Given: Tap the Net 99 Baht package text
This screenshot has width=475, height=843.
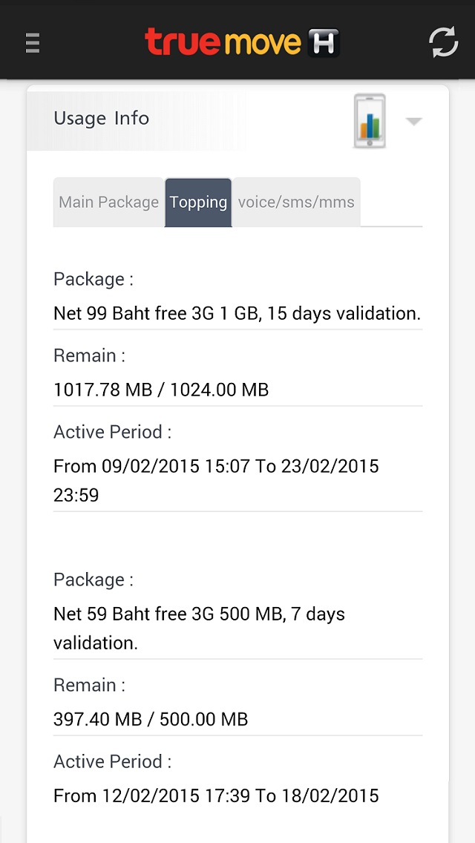Looking at the screenshot, I should click(x=237, y=313).
